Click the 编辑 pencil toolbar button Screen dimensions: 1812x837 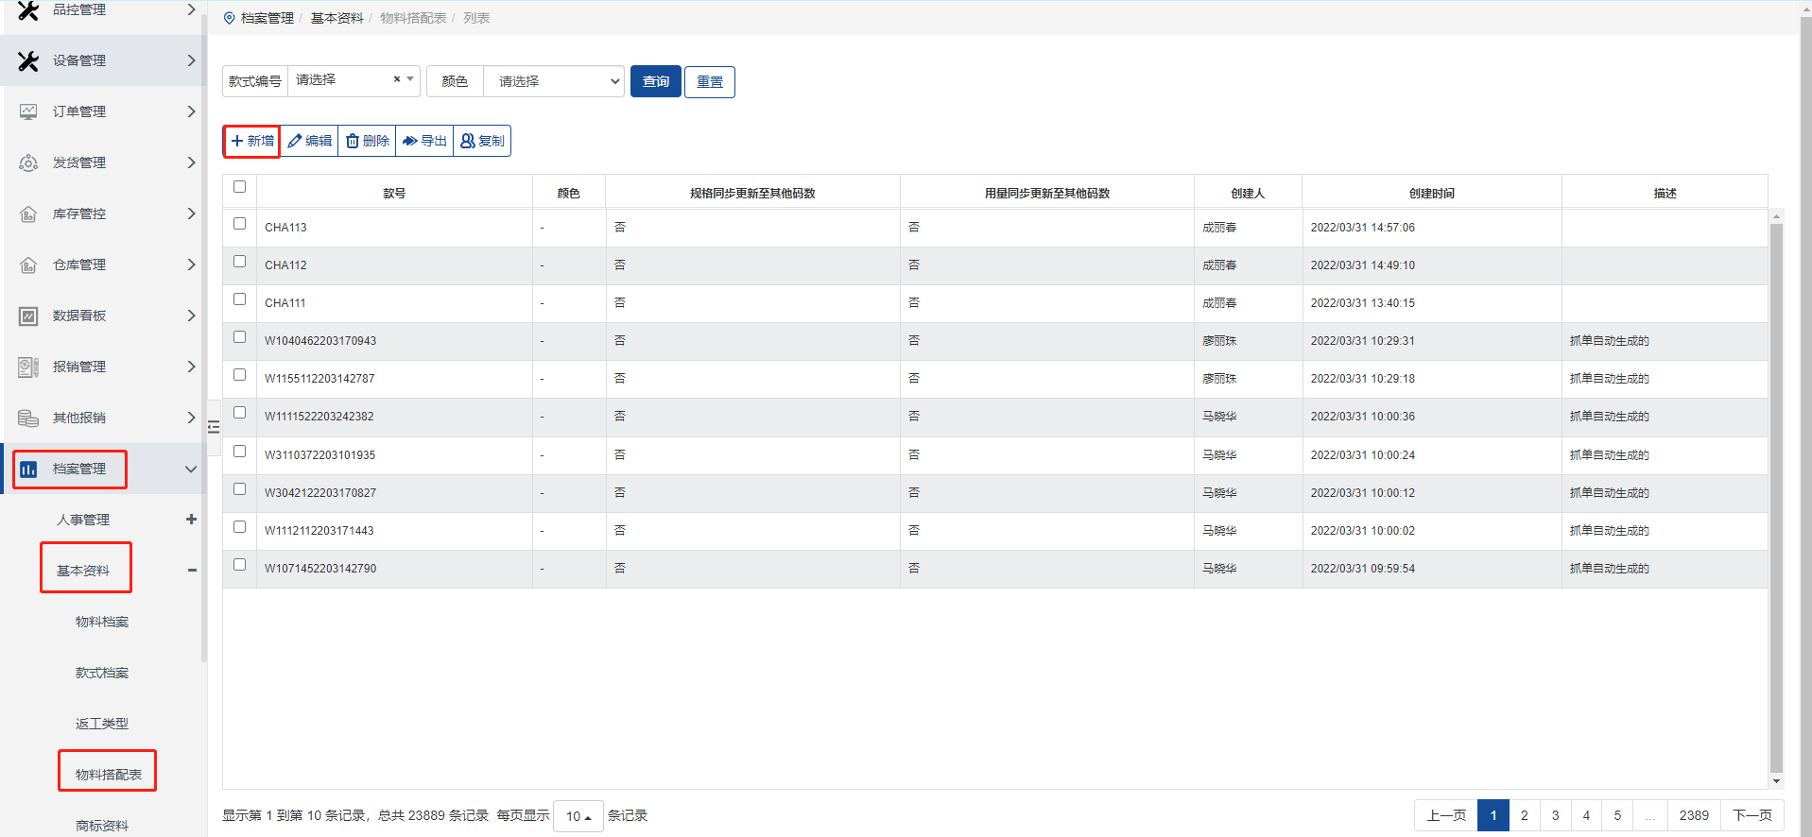[x=310, y=141]
